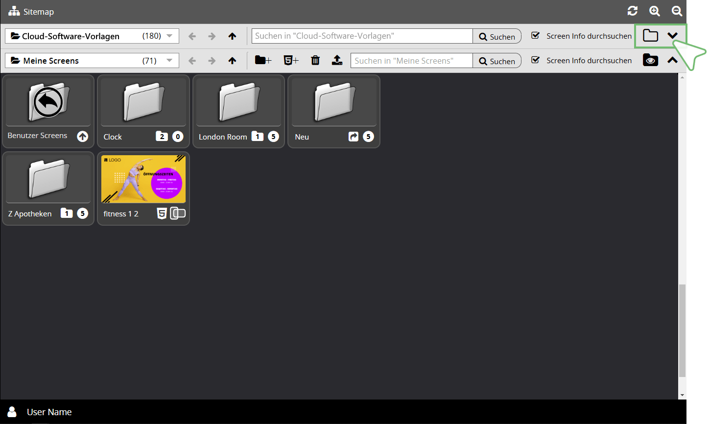Click the trash delete icon
Screen dimensions: 709x424
(x=315, y=60)
